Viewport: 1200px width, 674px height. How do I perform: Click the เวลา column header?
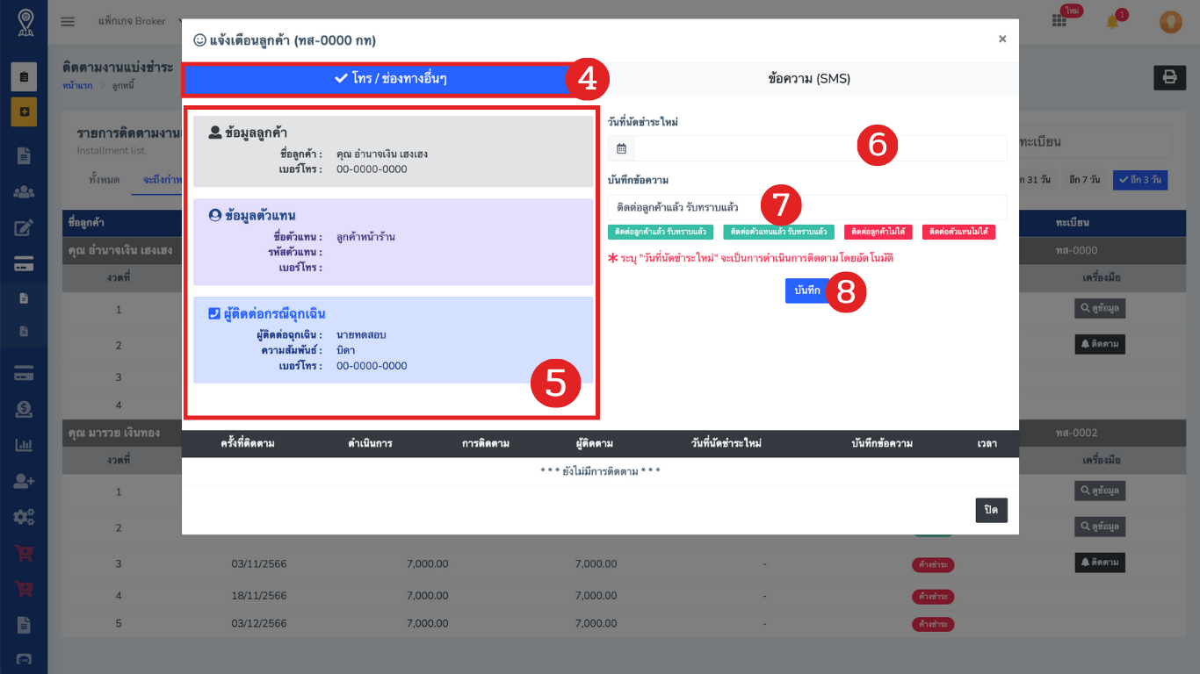pyautogui.click(x=987, y=443)
